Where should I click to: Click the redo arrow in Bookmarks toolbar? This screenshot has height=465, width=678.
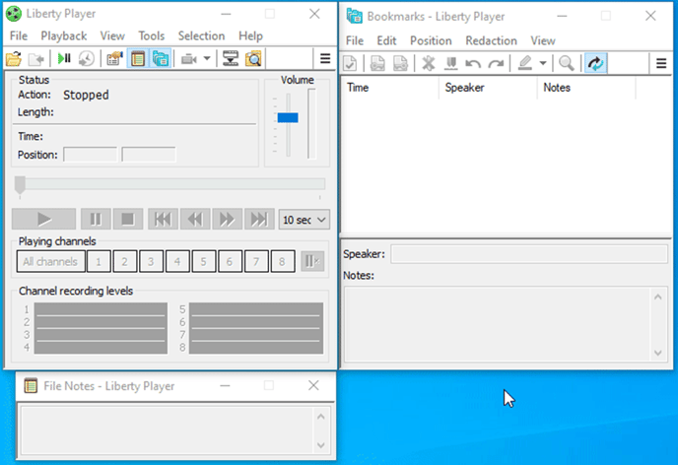coord(496,64)
